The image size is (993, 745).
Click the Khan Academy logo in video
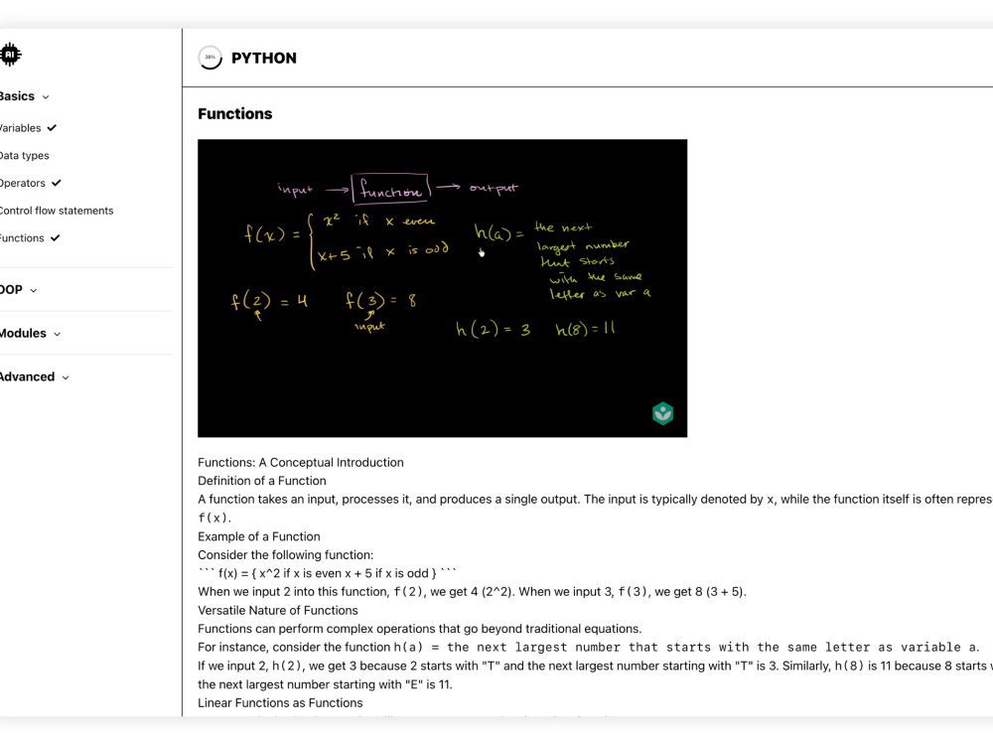(x=662, y=413)
